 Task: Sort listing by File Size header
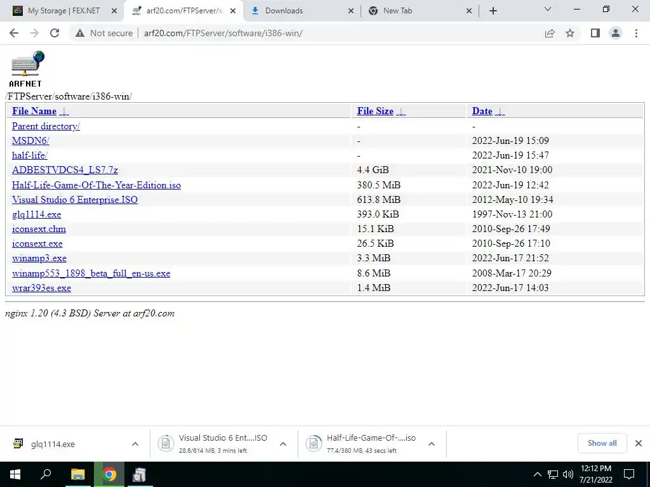point(375,111)
